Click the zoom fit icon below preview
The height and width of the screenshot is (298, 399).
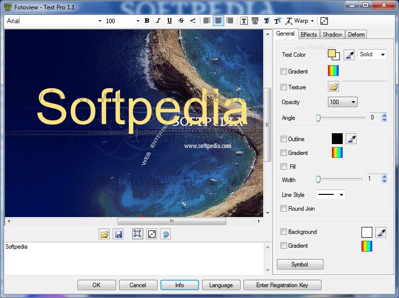138,234
